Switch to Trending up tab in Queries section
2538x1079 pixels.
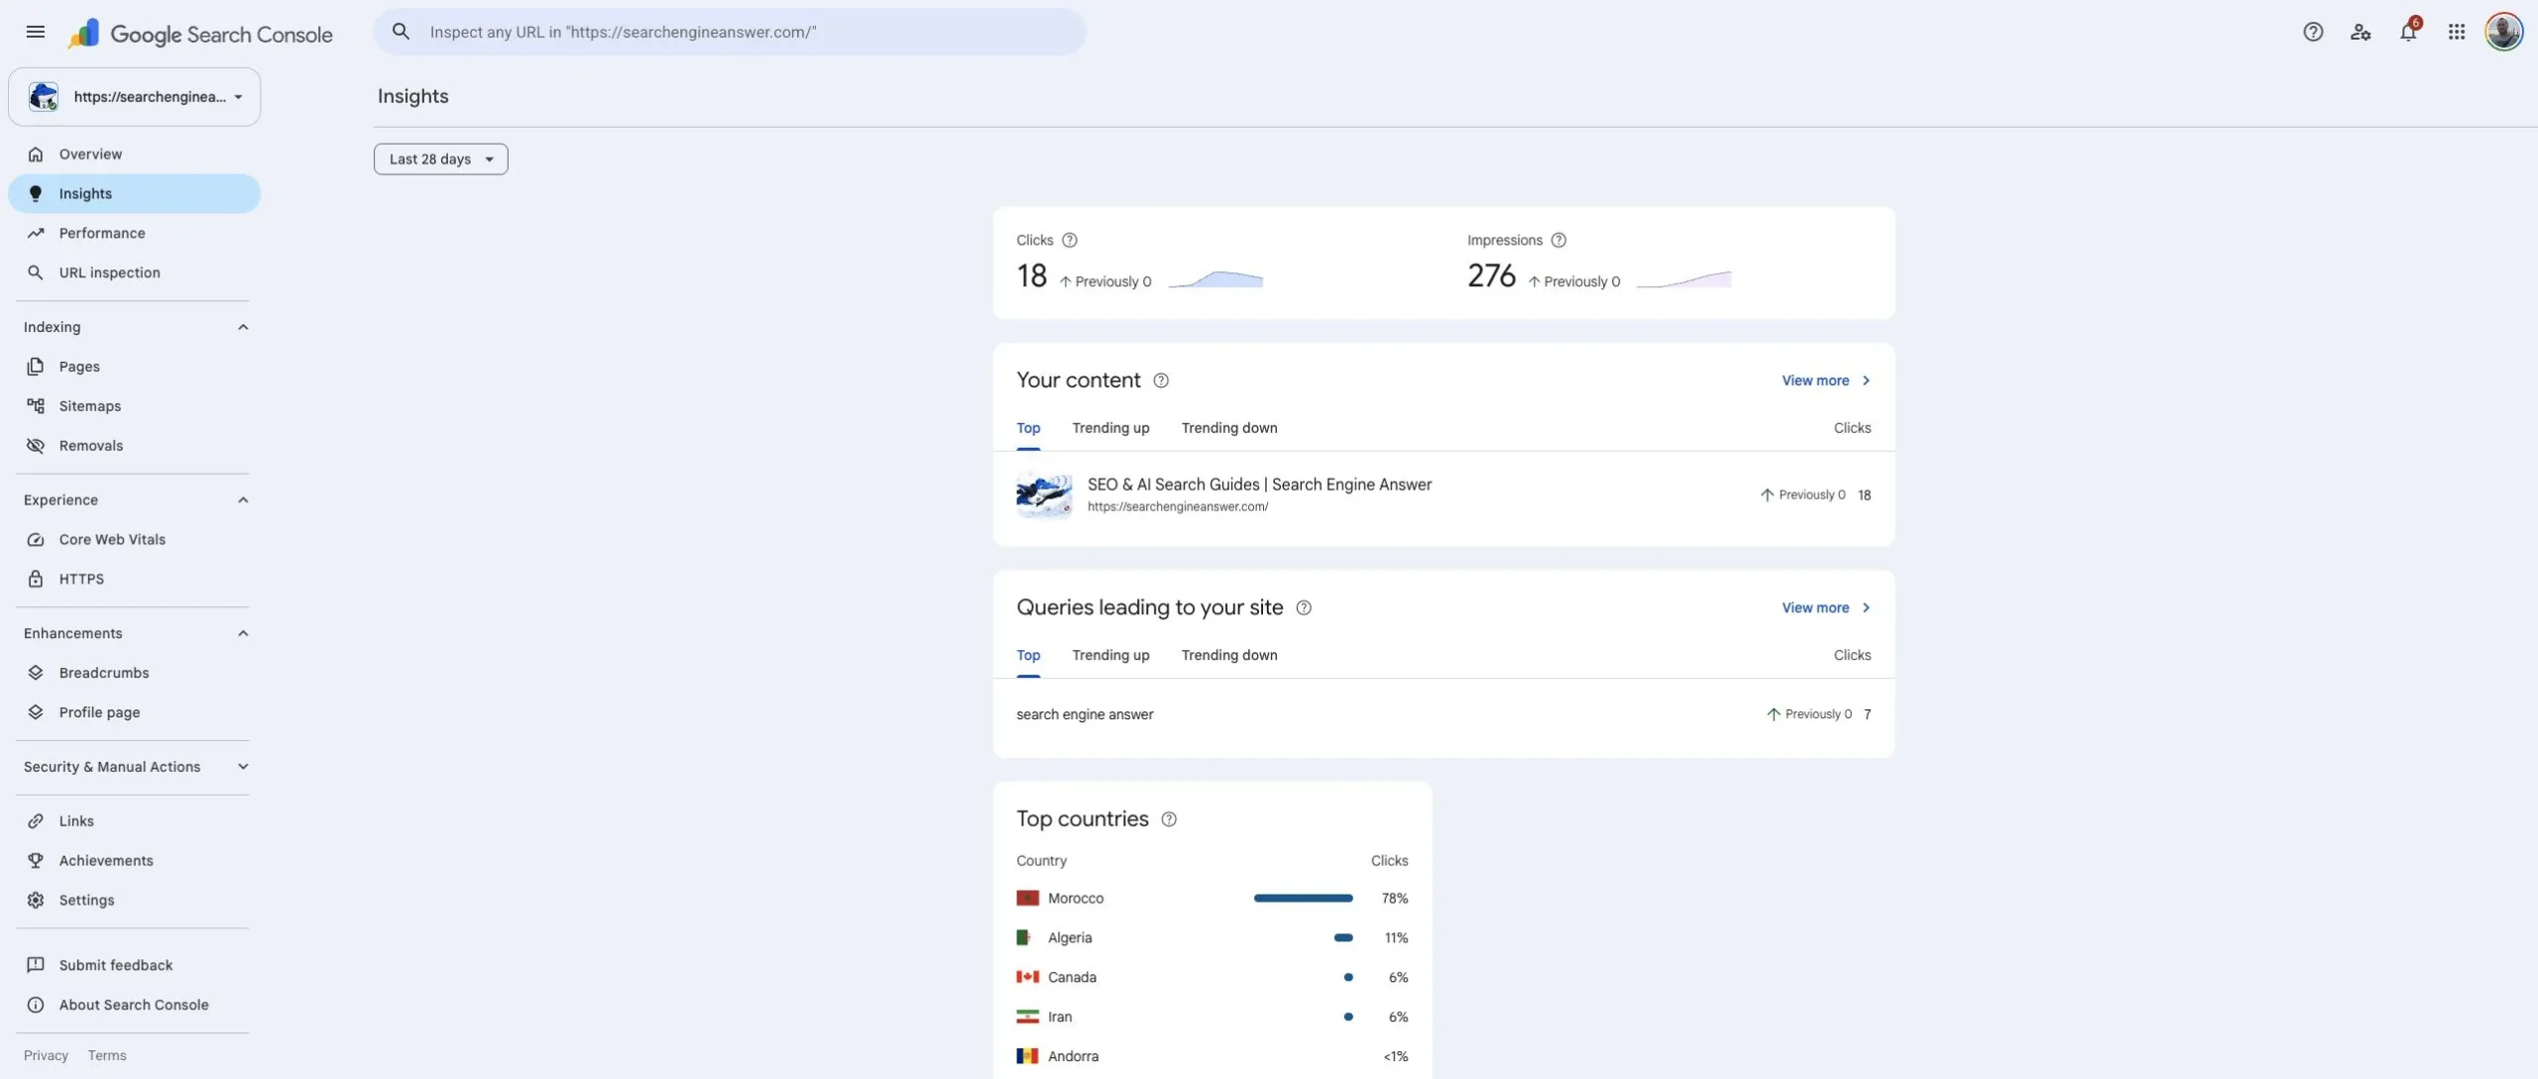pos(1110,656)
